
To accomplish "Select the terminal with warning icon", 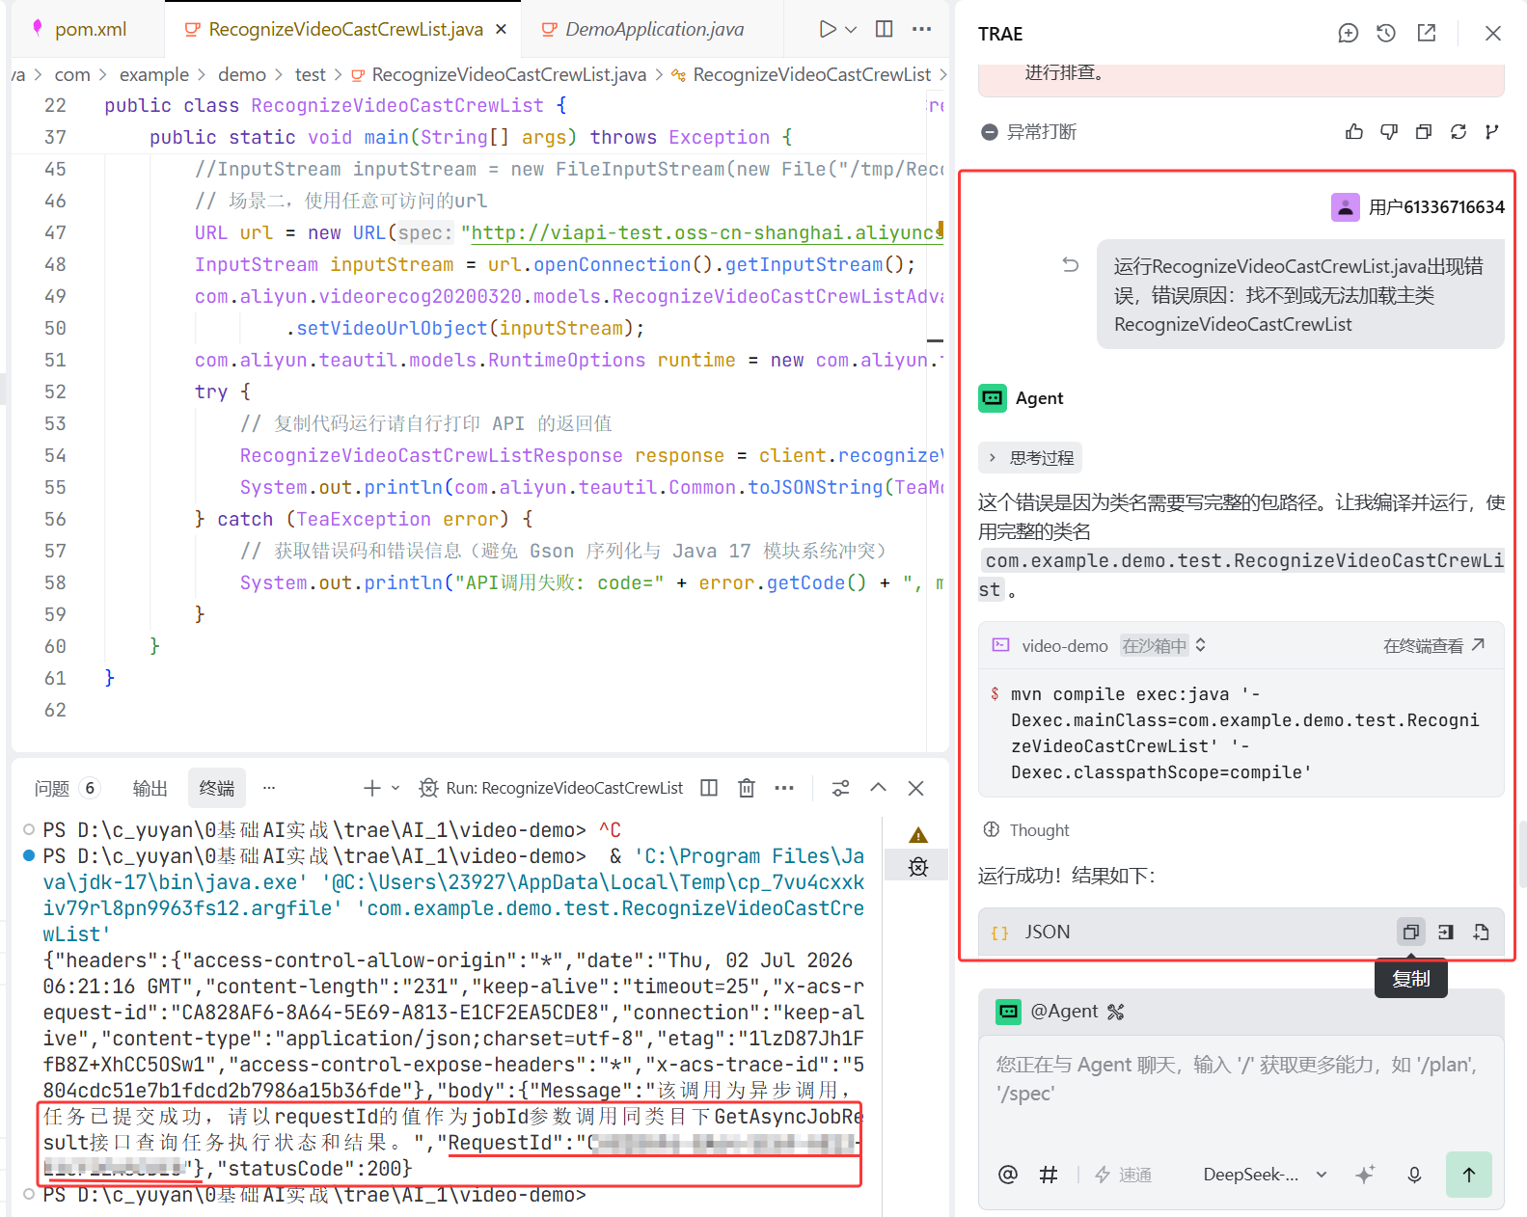I will [x=918, y=835].
